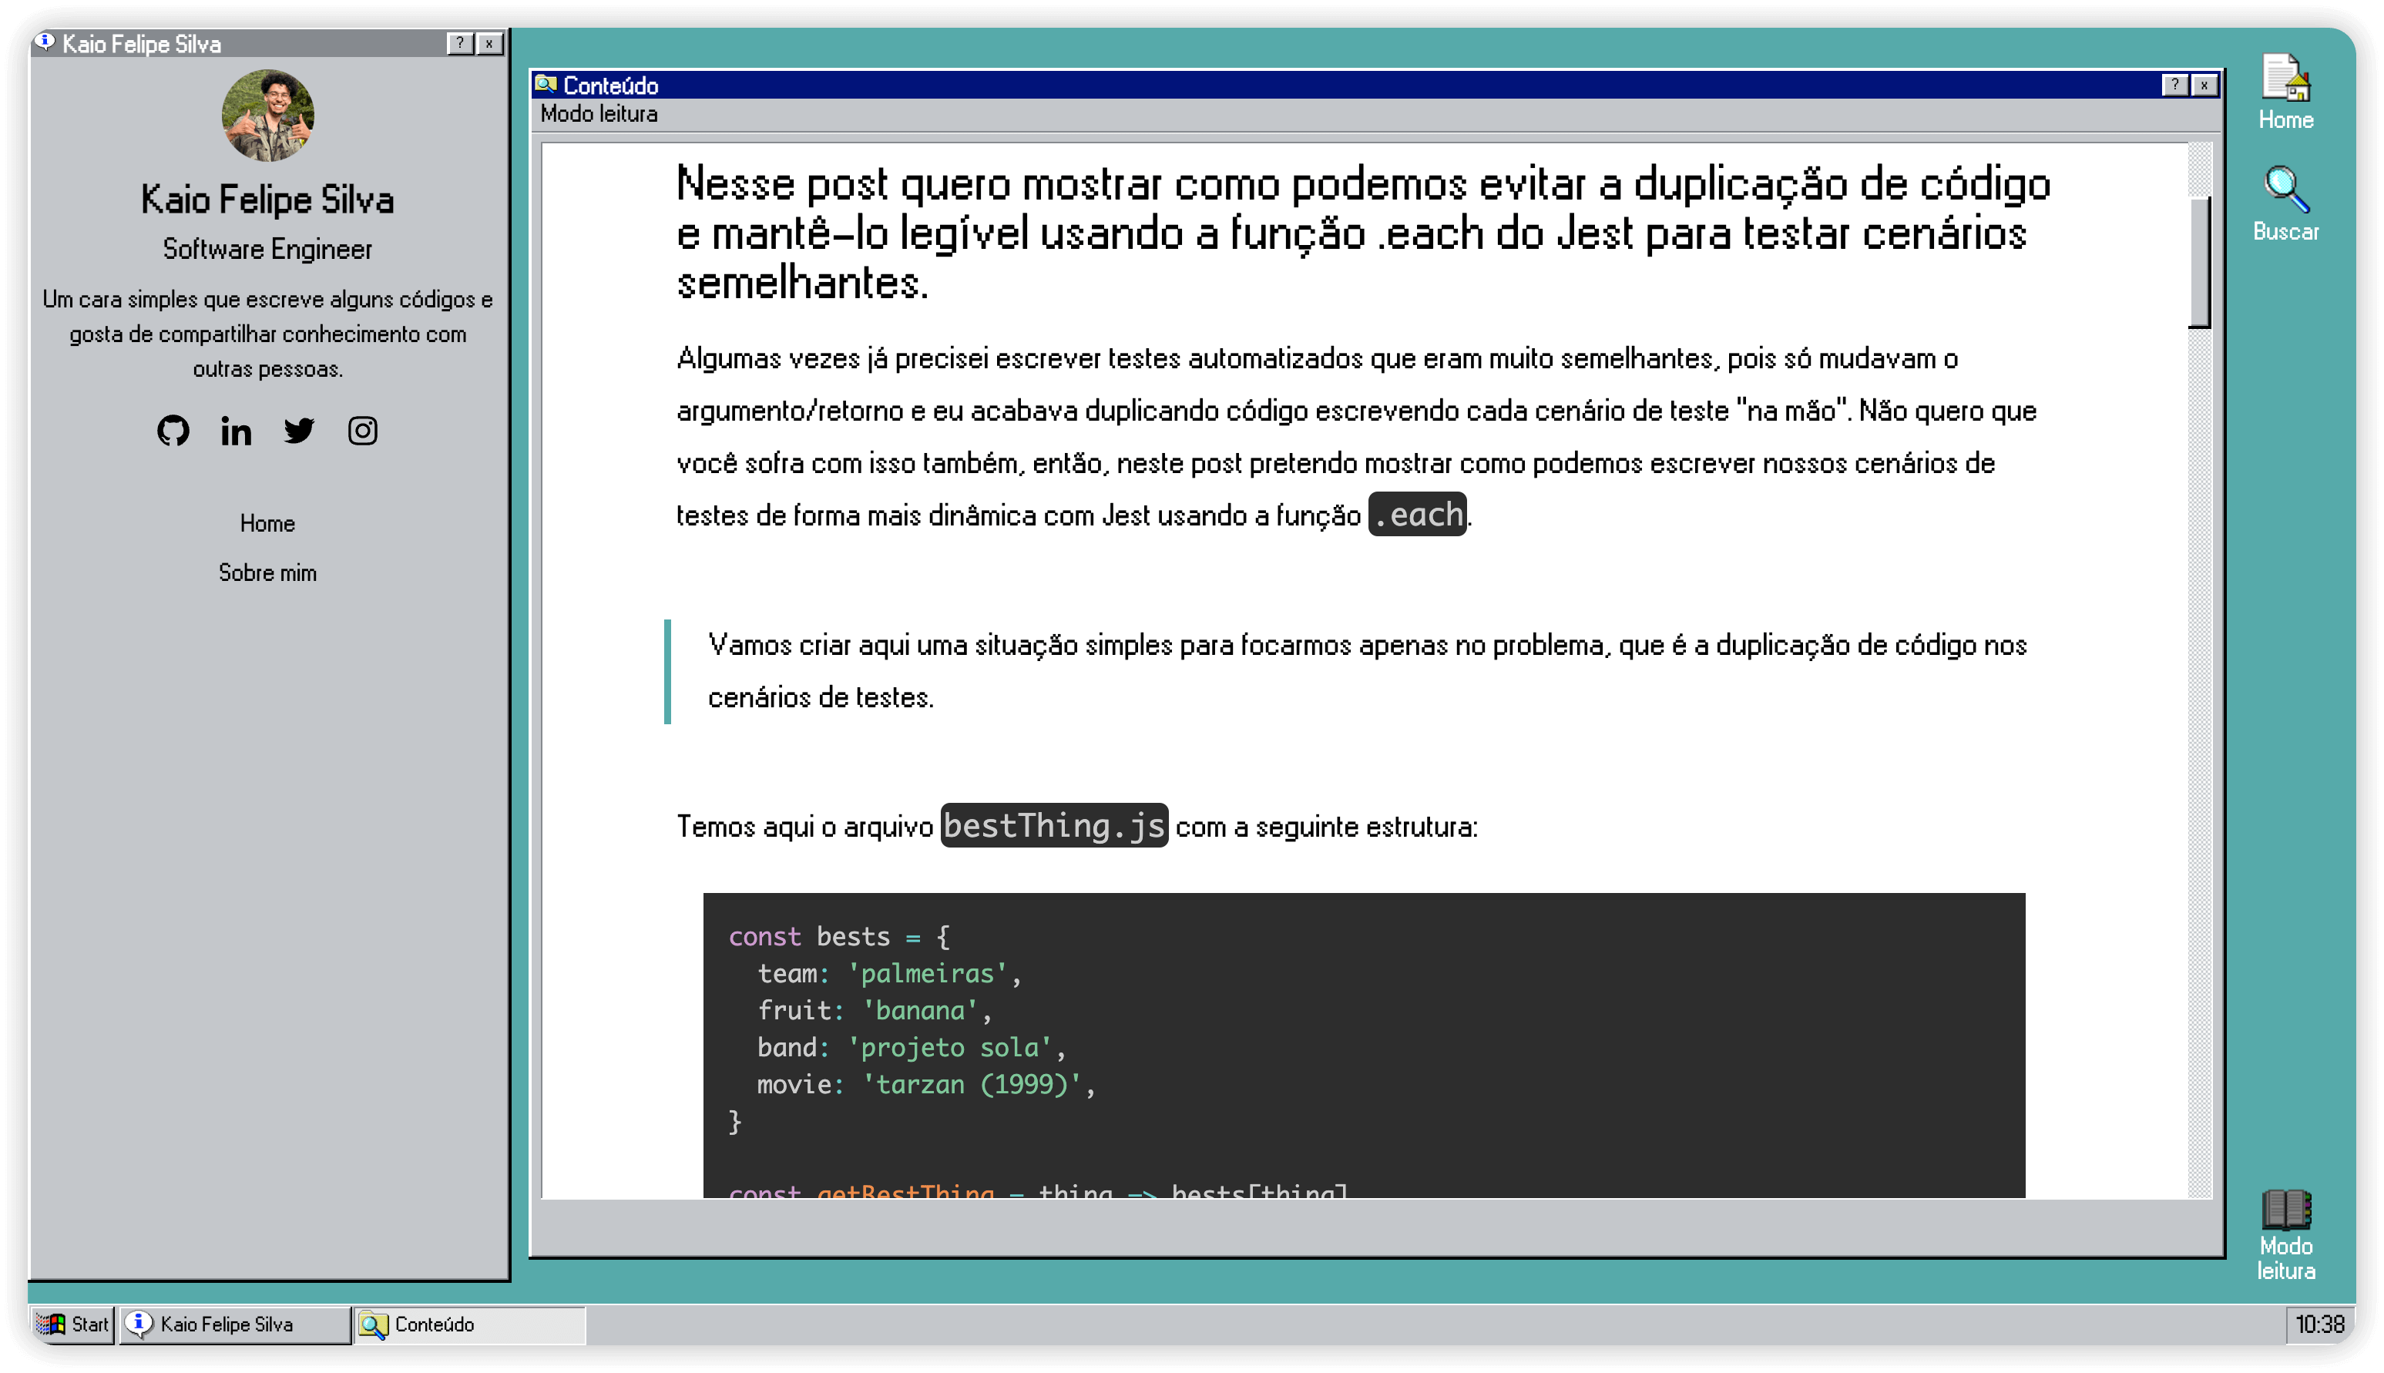The image size is (2384, 1373).
Task: Click Modo leitura menu item in Conteúdo
Action: pyautogui.click(x=599, y=114)
